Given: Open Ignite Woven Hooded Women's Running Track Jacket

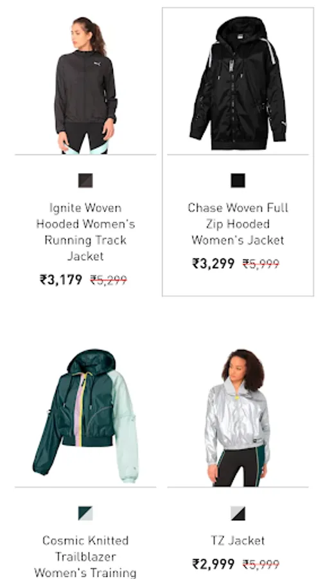Looking at the screenshot, I should (85, 232).
